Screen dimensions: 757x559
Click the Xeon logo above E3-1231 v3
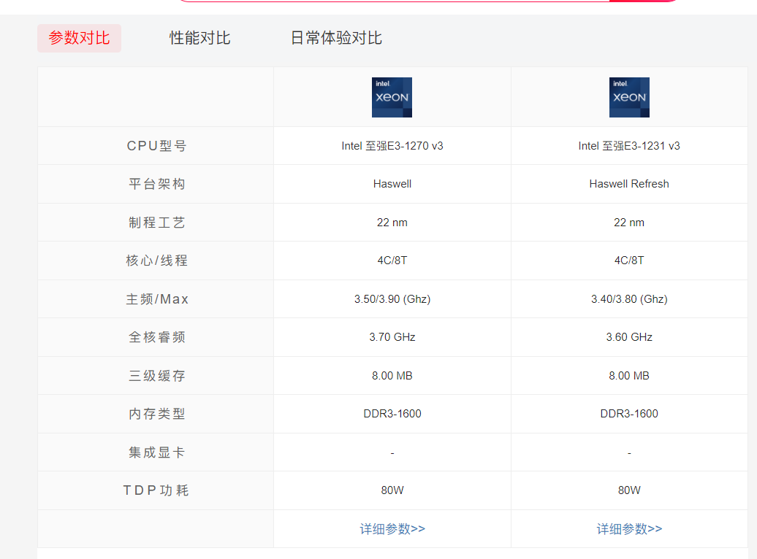629,98
